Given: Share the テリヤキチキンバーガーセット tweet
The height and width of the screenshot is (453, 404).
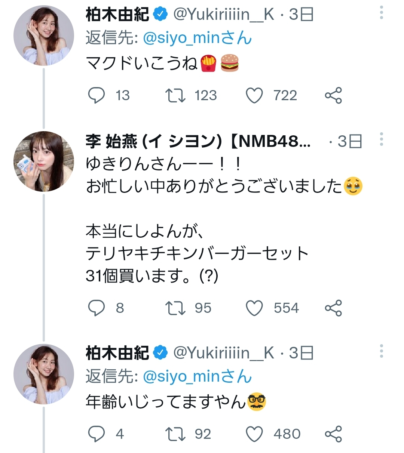Looking at the screenshot, I should click(x=333, y=308).
